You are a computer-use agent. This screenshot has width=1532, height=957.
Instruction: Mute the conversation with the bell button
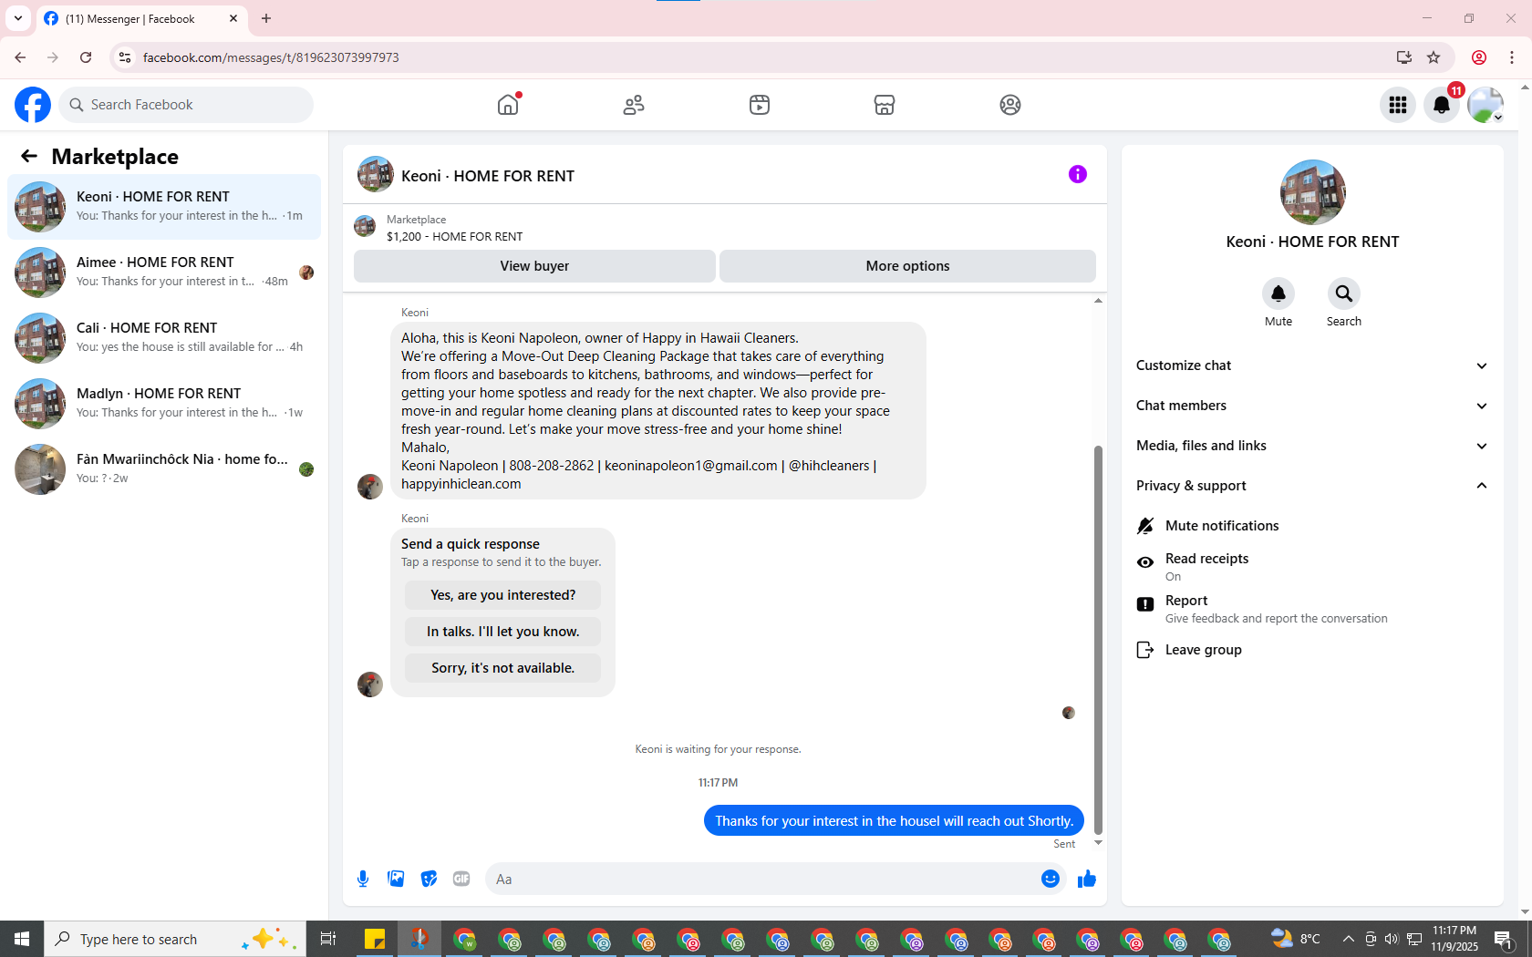click(1278, 293)
